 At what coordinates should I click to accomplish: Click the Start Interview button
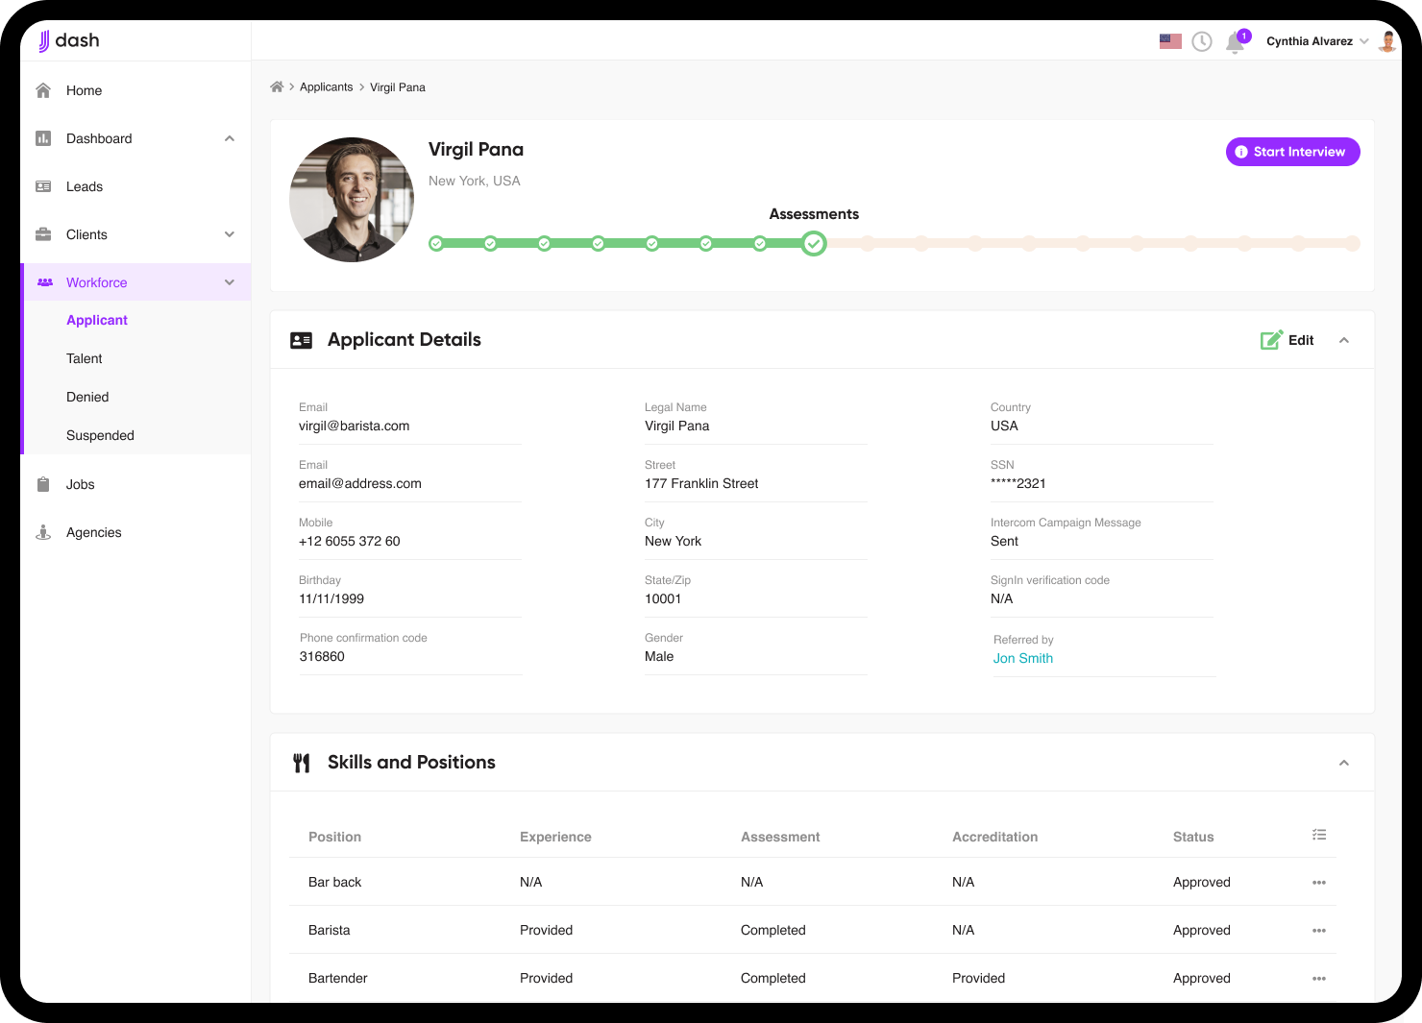1292,152
